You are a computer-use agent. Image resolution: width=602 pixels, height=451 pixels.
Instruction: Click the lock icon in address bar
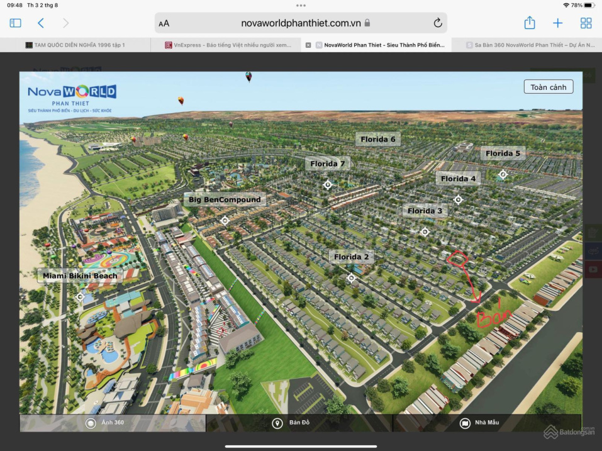[367, 23]
